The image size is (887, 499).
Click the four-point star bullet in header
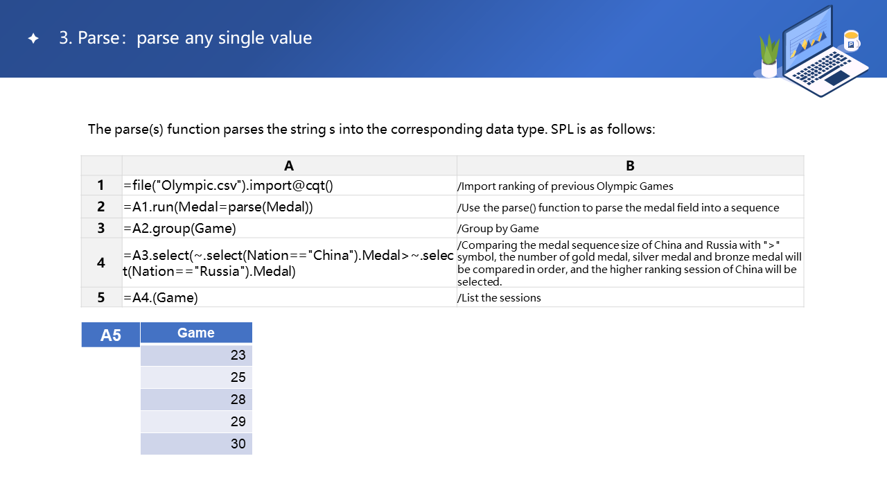click(33, 39)
